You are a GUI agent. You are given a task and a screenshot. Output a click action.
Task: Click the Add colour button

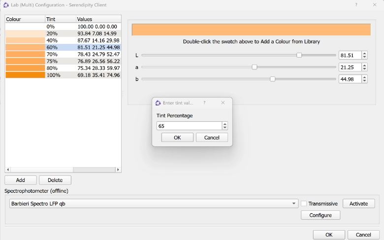[x=21, y=180]
